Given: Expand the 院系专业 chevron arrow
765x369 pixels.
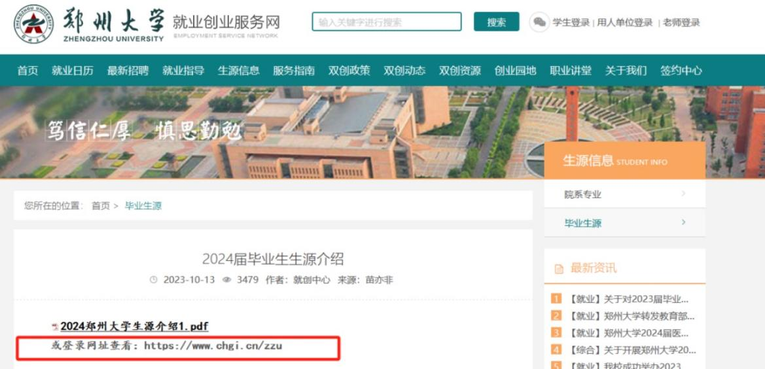Looking at the screenshot, I should point(683,194).
